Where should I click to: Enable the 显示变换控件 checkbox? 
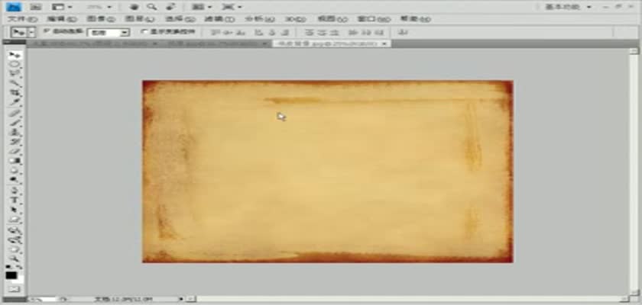tap(143, 33)
